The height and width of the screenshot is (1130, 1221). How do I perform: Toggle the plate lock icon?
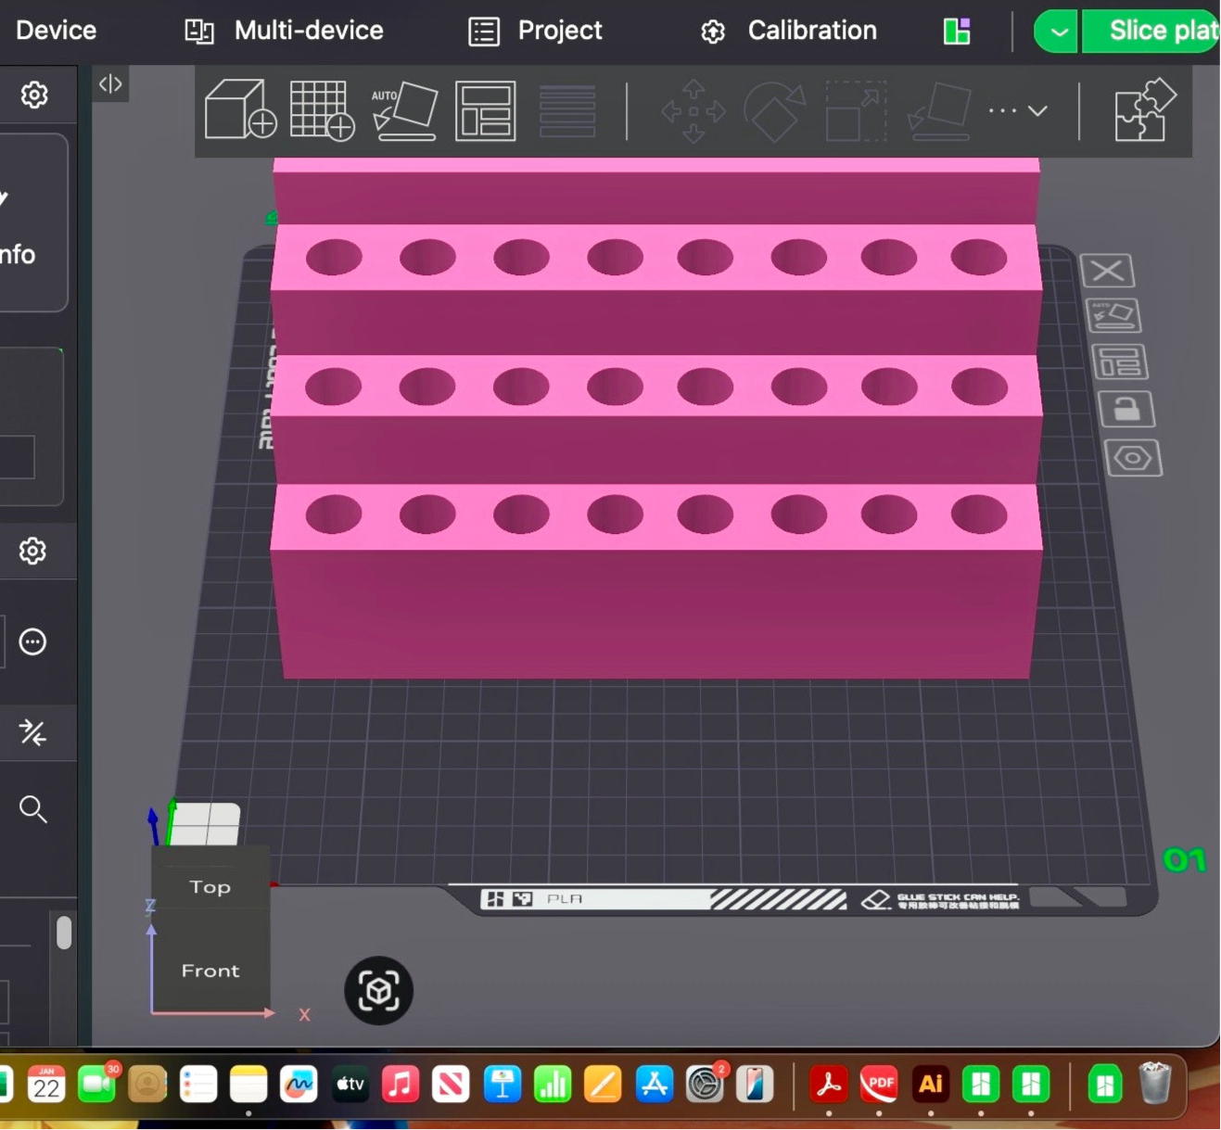[x=1126, y=408]
